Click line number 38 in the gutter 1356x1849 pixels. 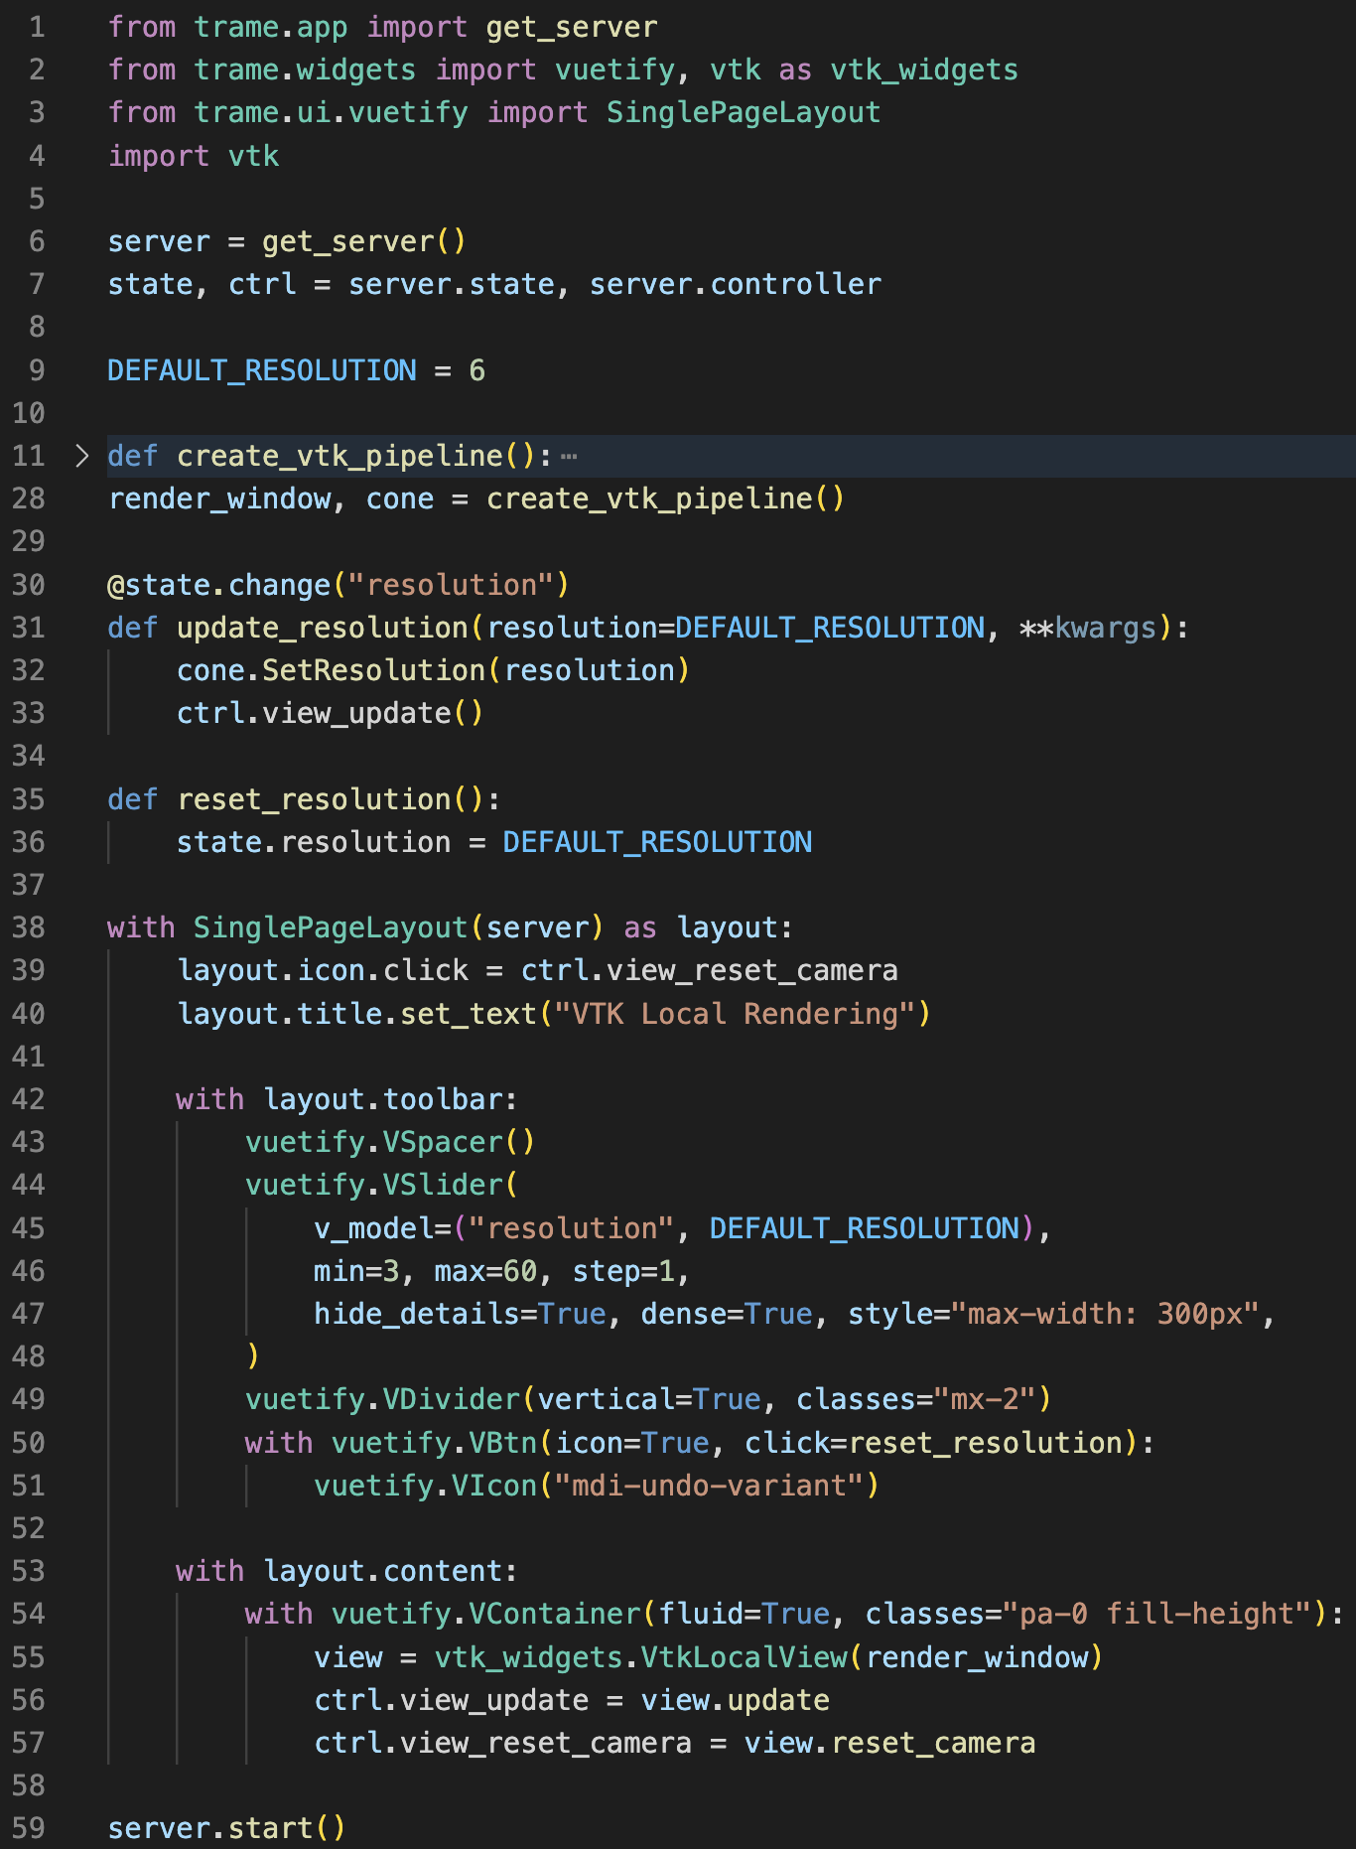click(x=29, y=927)
